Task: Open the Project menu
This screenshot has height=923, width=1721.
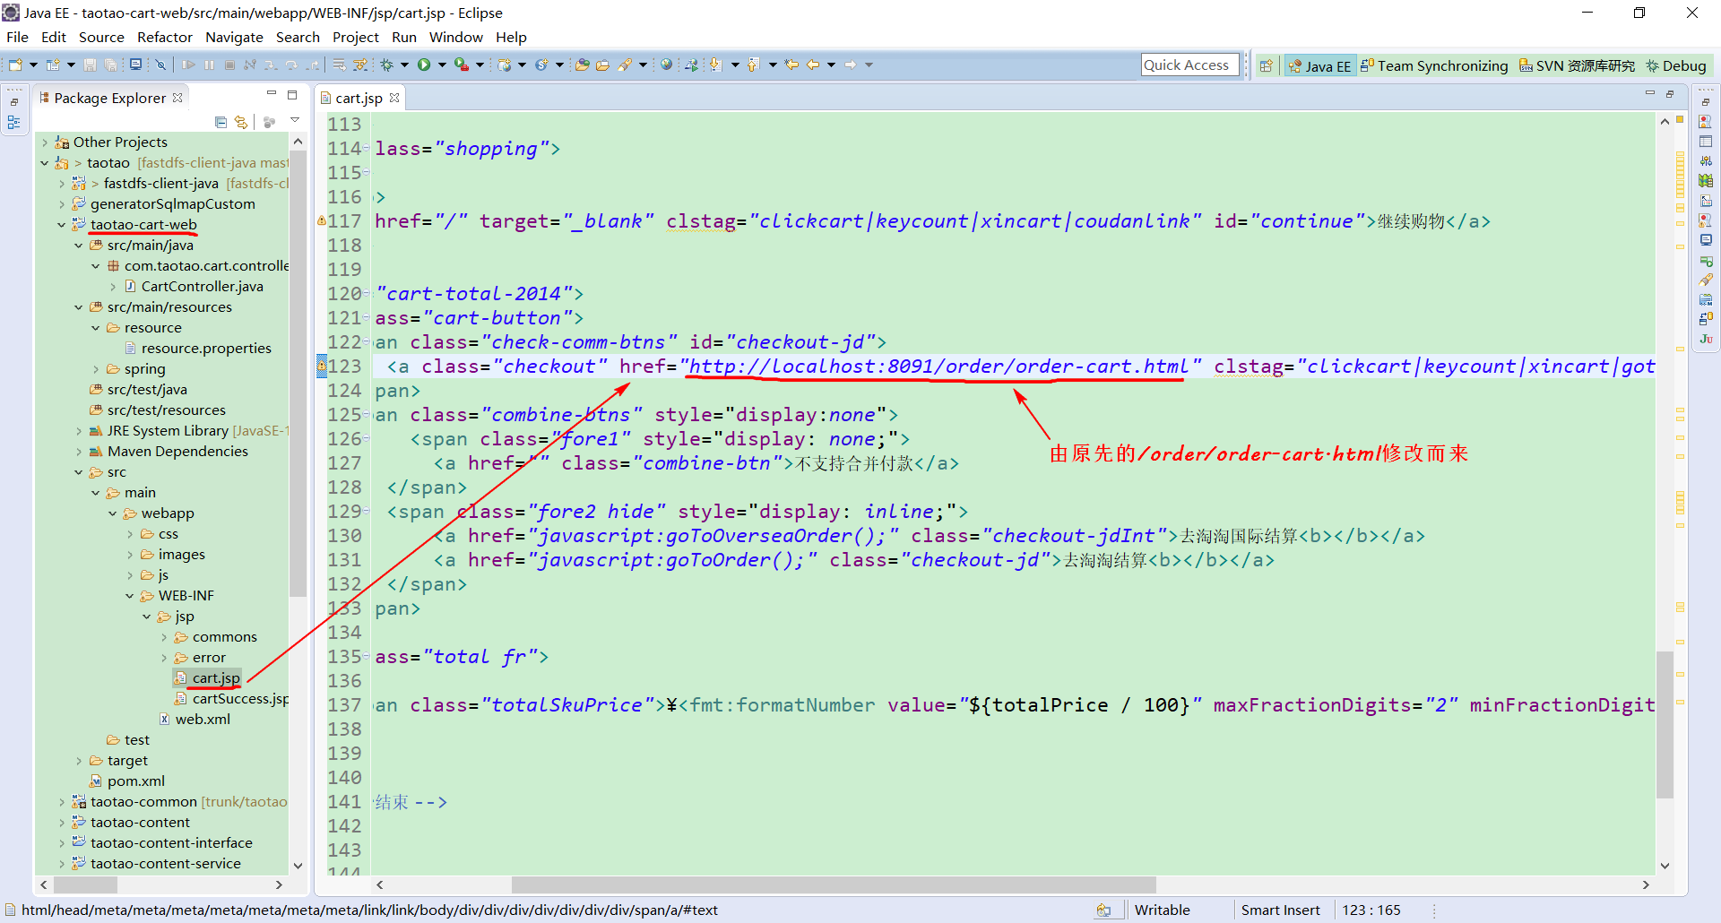Action: pyautogui.click(x=356, y=38)
